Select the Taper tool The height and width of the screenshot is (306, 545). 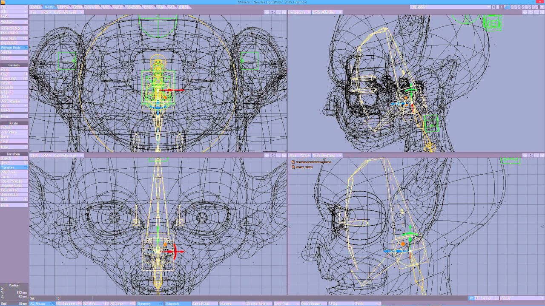[14, 177]
